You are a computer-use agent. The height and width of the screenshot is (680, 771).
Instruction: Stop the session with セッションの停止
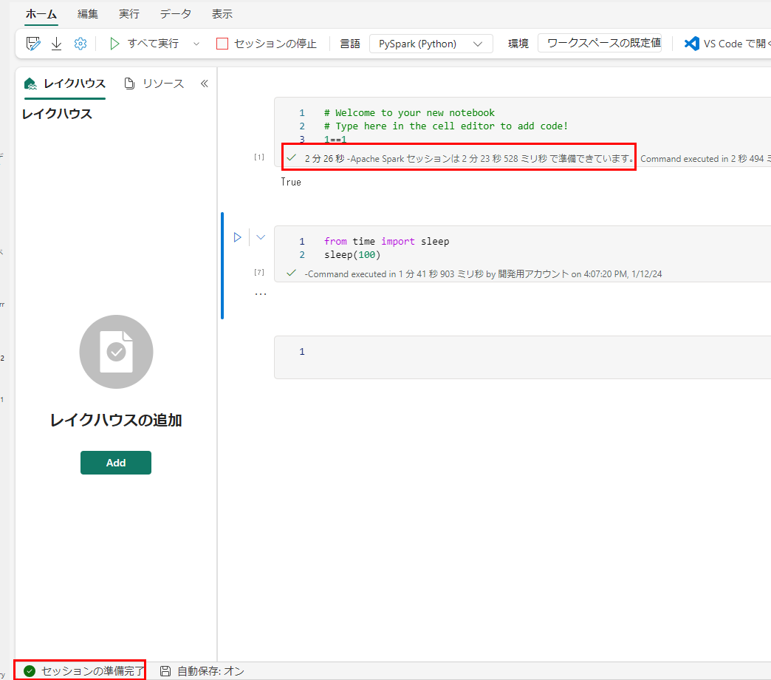[x=267, y=44]
